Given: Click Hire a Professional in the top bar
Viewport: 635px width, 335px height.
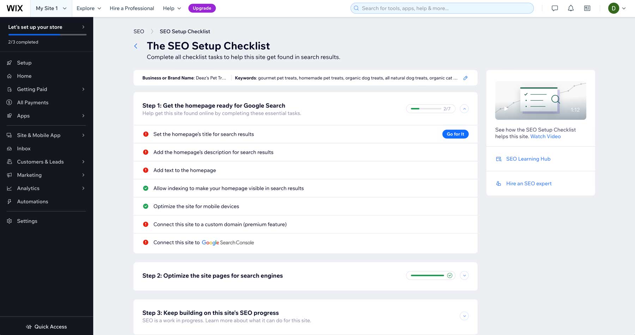Looking at the screenshot, I should (132, 8).
